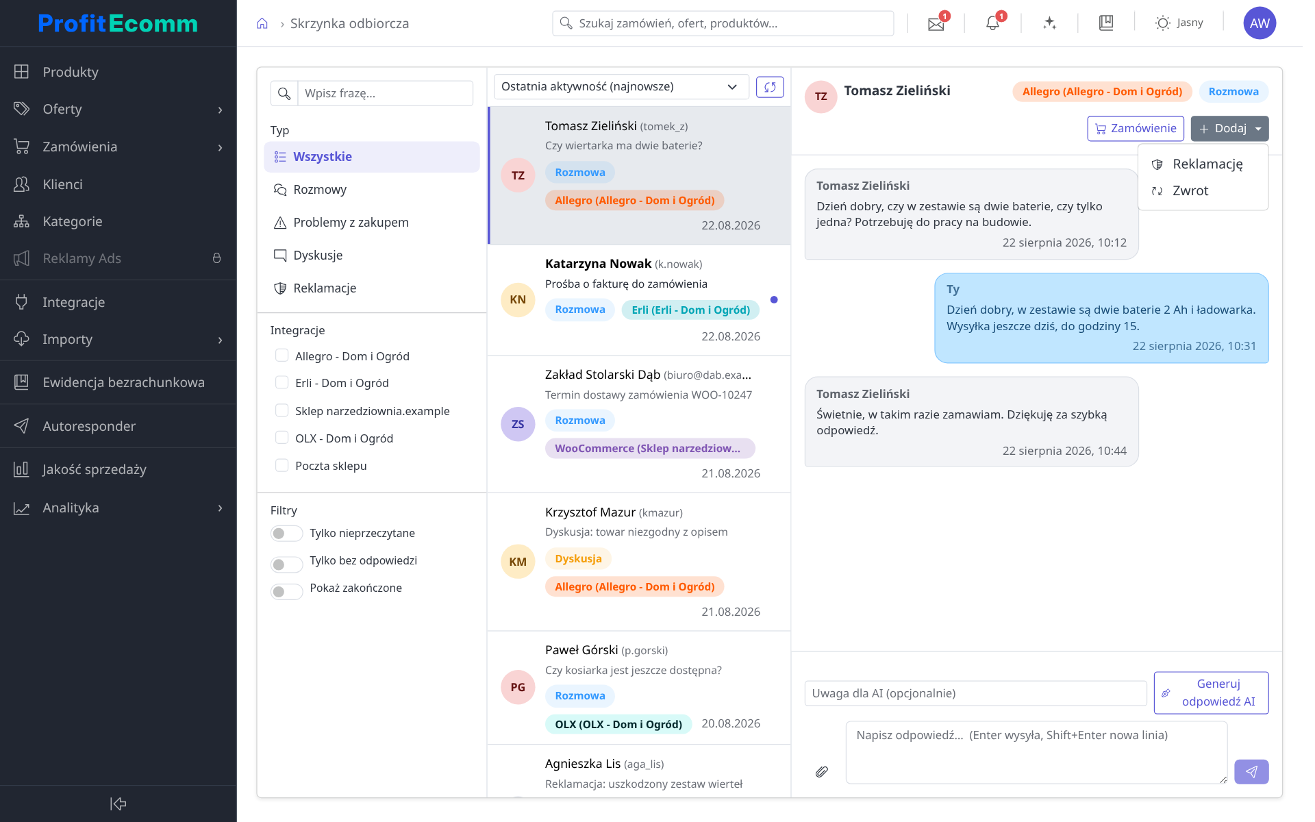
Task: Open Autoresponder in the sidebar
Action: click(118, 426)
